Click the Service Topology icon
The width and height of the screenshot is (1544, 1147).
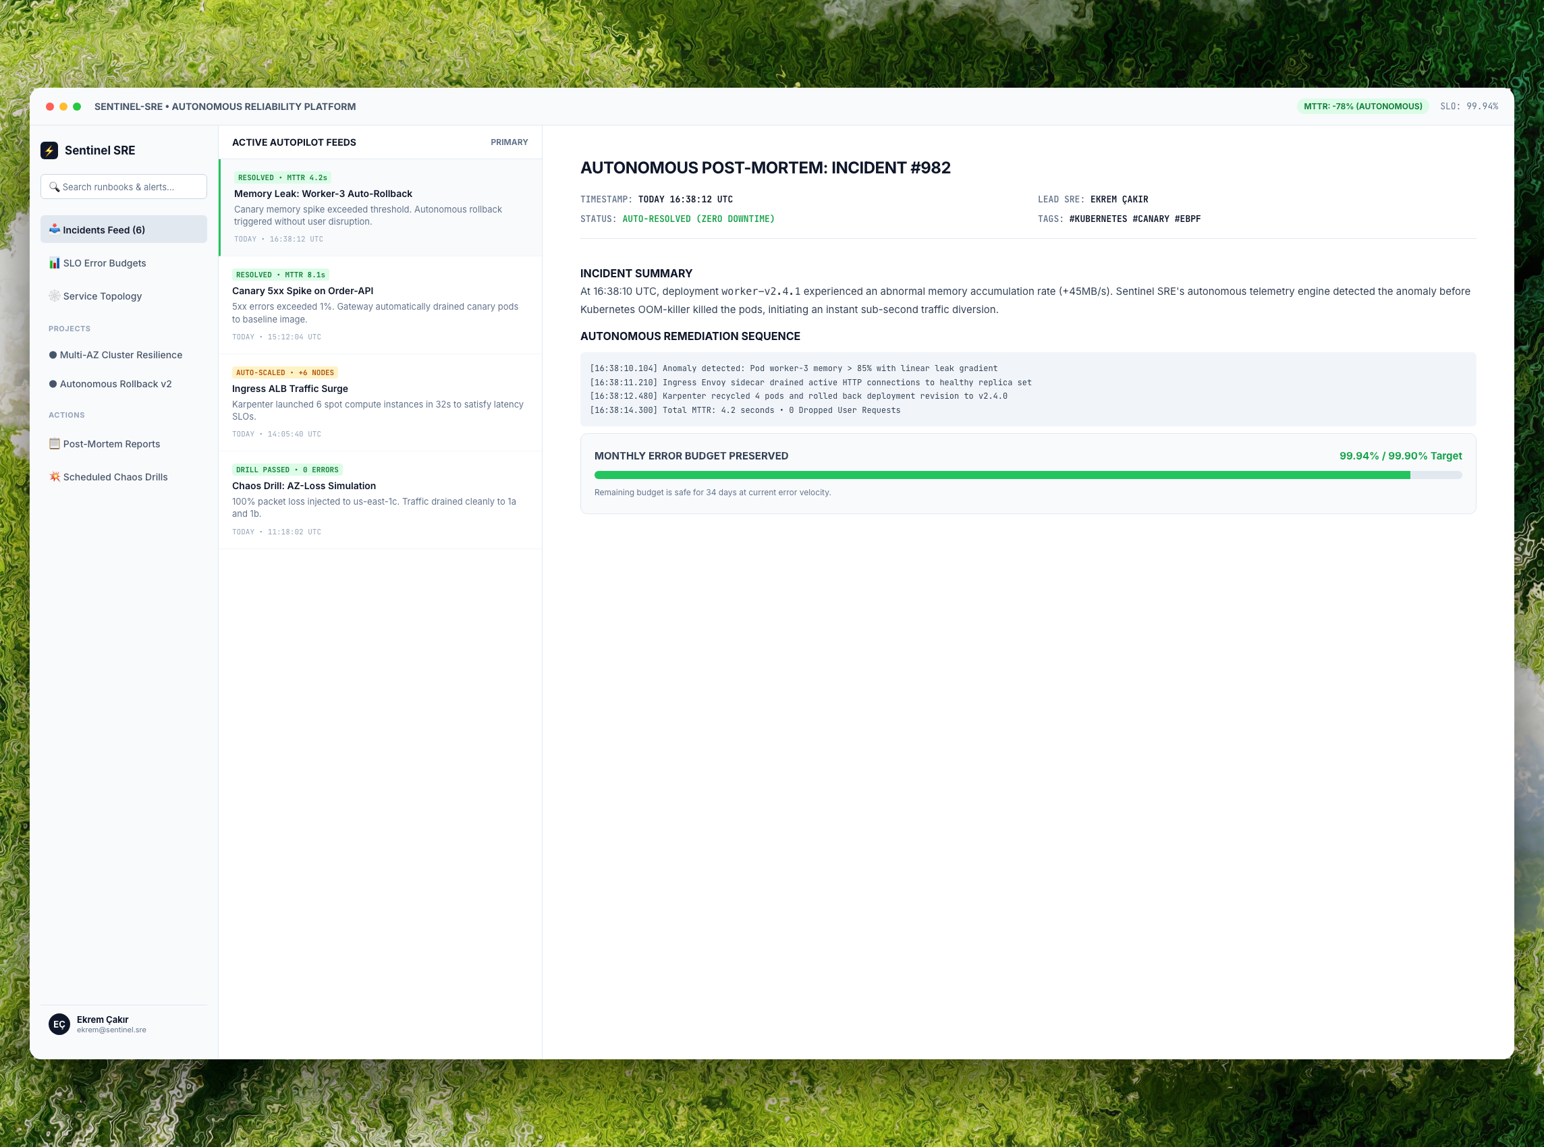54,296
